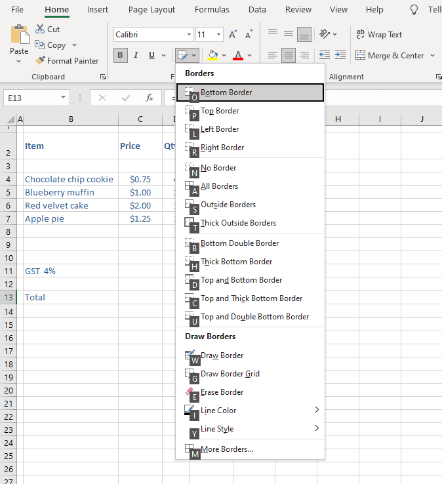Open More Borders dialog entry
442x484 pixels.
250,449
